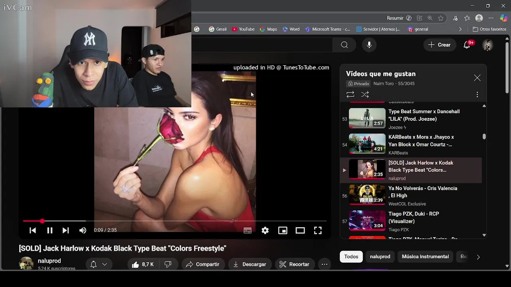Open the naluprod channel link
The width and height of the screenshot is (511, 287).
pos(50,261)
